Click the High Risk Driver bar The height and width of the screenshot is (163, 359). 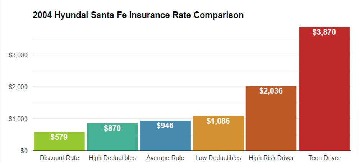[x=271, y=118]
